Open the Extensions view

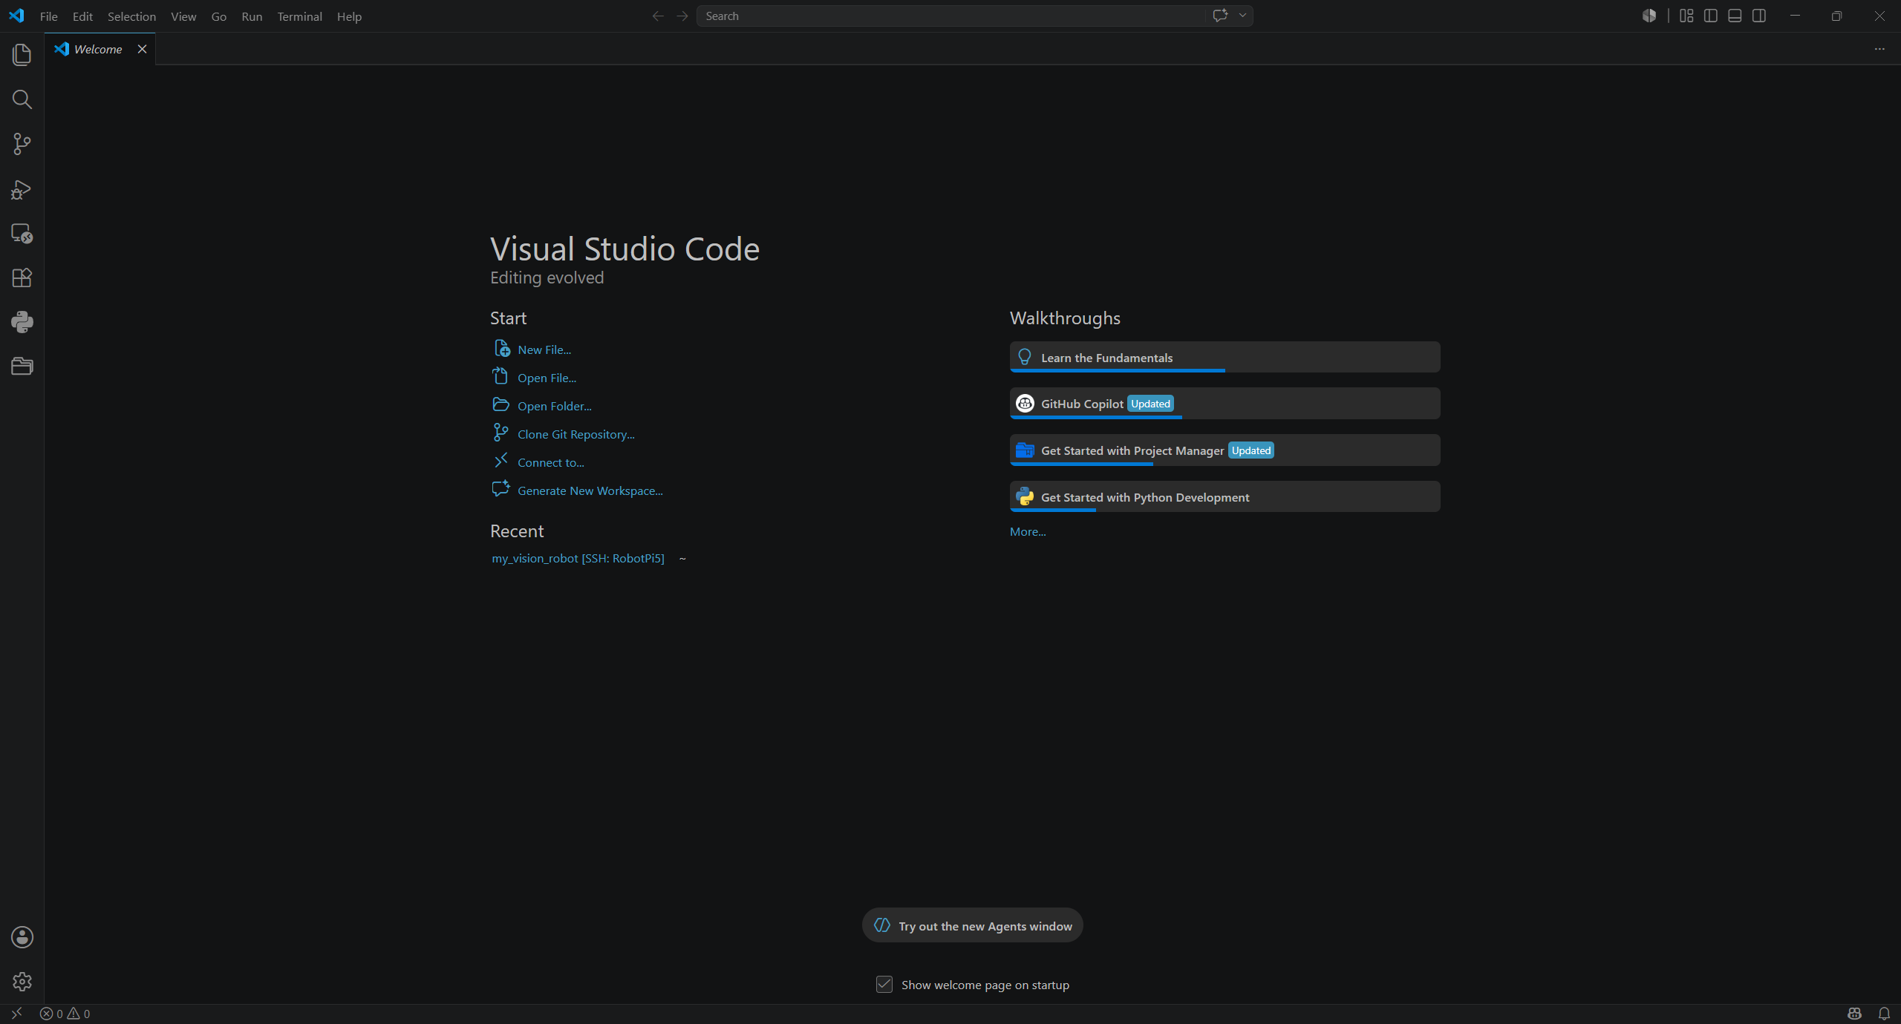22,278
